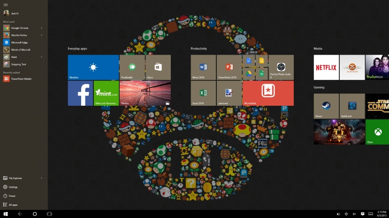This screenshot has width=389, height=218.
Task: Select the Media group title
Action: click(318, 49)
